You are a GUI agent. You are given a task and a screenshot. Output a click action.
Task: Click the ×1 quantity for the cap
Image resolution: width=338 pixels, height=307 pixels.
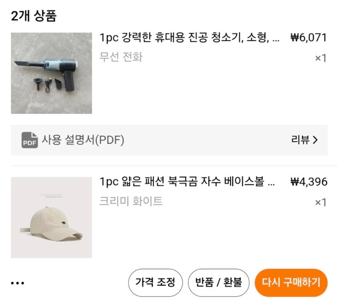pos(321,203)
